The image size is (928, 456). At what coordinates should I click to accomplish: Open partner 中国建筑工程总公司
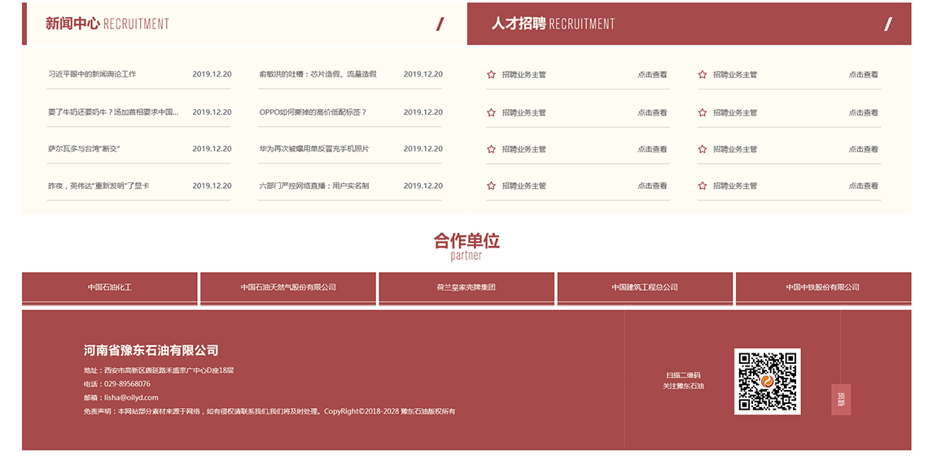coord(645,287)
